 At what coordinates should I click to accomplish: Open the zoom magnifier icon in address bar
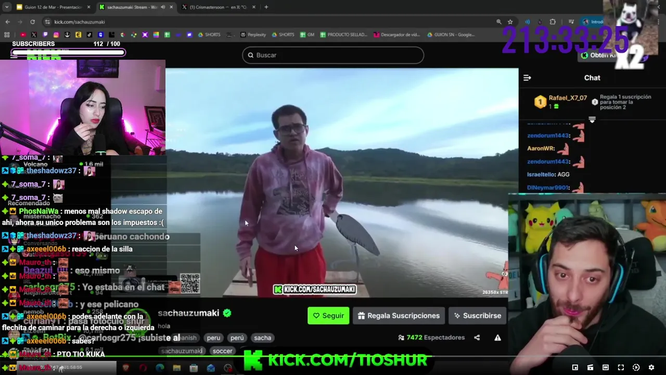click(x=498, y=22)
